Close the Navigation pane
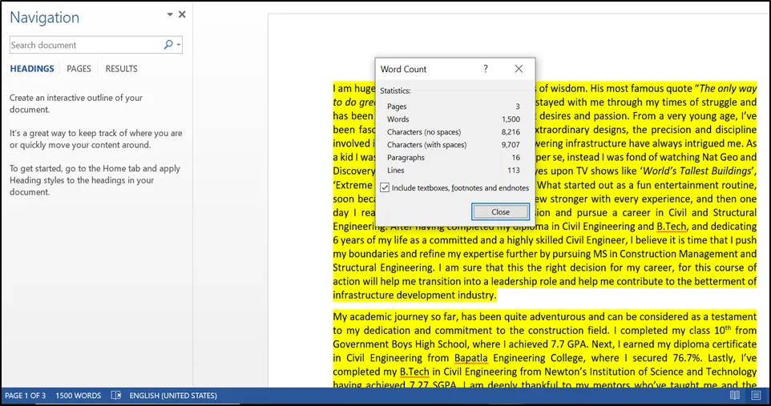Image resolution: width=771 pixels, height=406 pixels. point(182,14)
